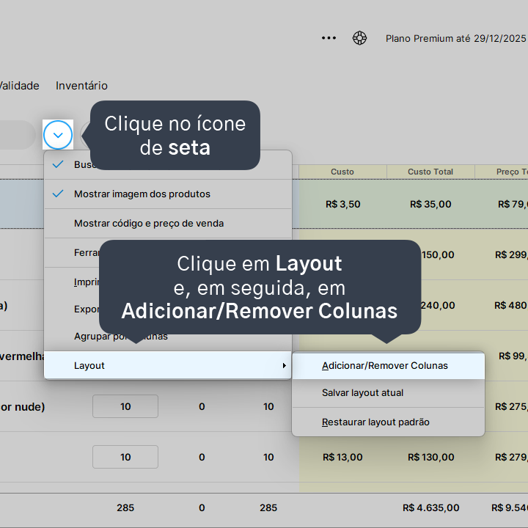This screenshot has height=528, width=528.
Task: Click the Plano Premium até 29/12/2025 label
Action: click(x=455, y=38)
